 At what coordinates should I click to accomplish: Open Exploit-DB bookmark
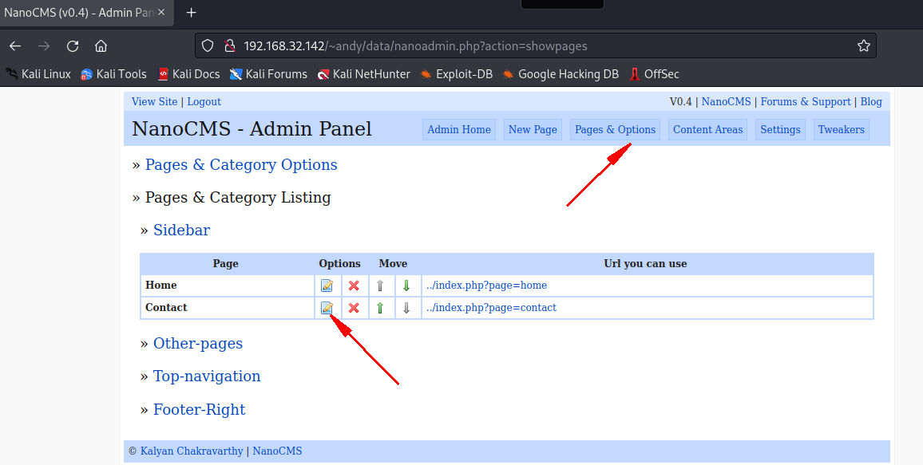pyautogui.click(x=456, y=74)
